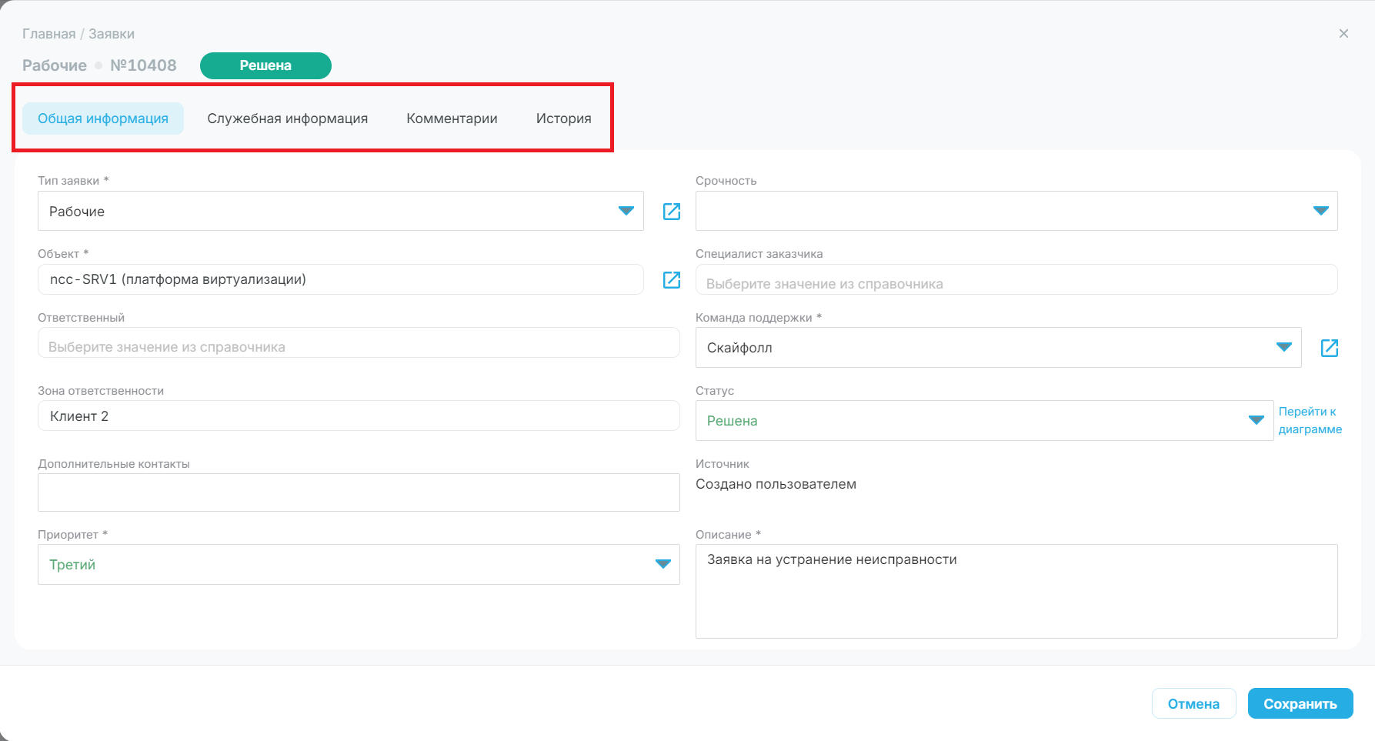Follow the Перейти к диаграмме link
Viewport: 1375px width, 741px height.
pyautogui.click(x=1310, y=420)
